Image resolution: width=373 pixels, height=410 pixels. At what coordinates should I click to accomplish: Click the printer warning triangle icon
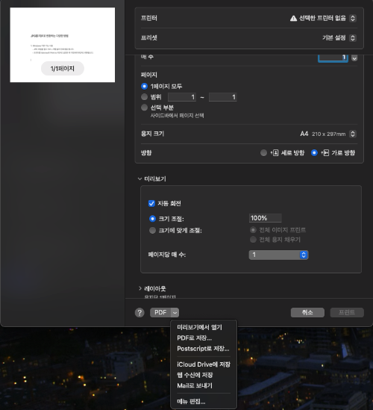tap(293, 18)
